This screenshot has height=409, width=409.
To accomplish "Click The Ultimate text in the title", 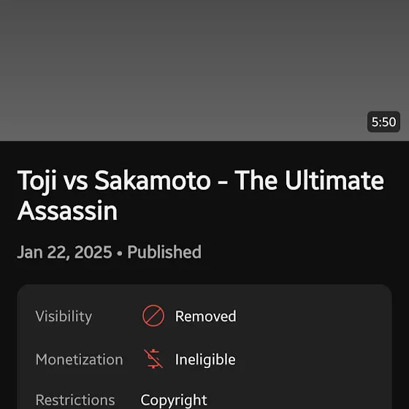I will point(309,180).
